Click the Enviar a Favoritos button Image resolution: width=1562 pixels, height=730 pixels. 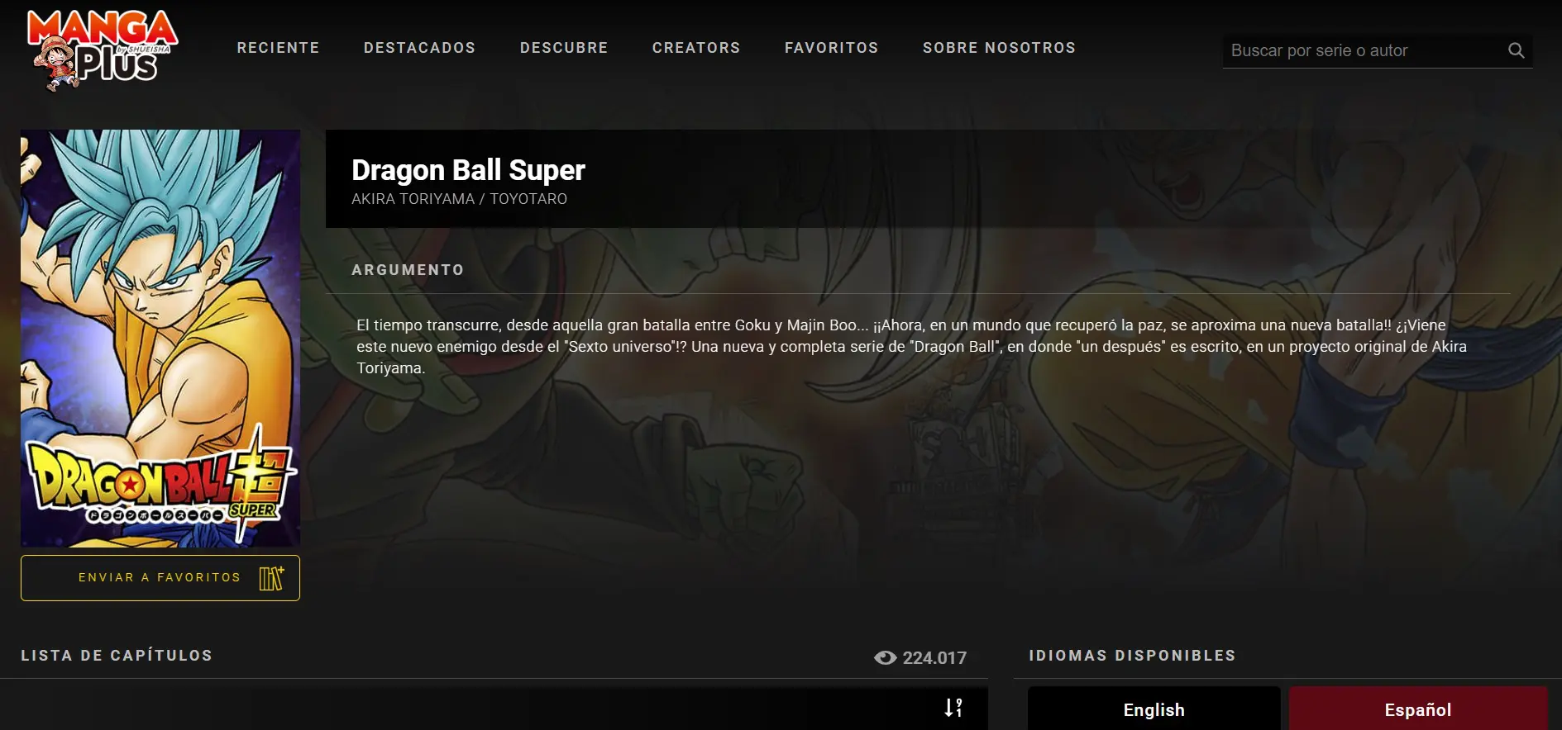tap(160, 578)
